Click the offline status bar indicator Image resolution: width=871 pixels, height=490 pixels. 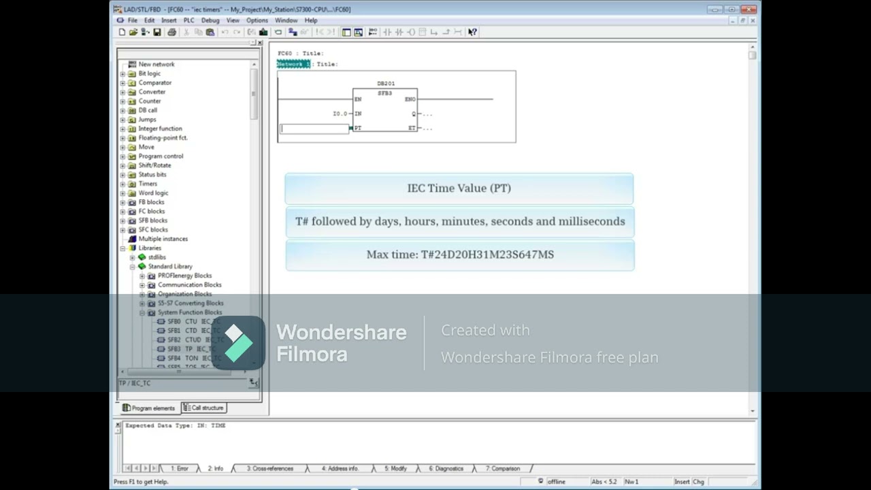pos(556,482)
